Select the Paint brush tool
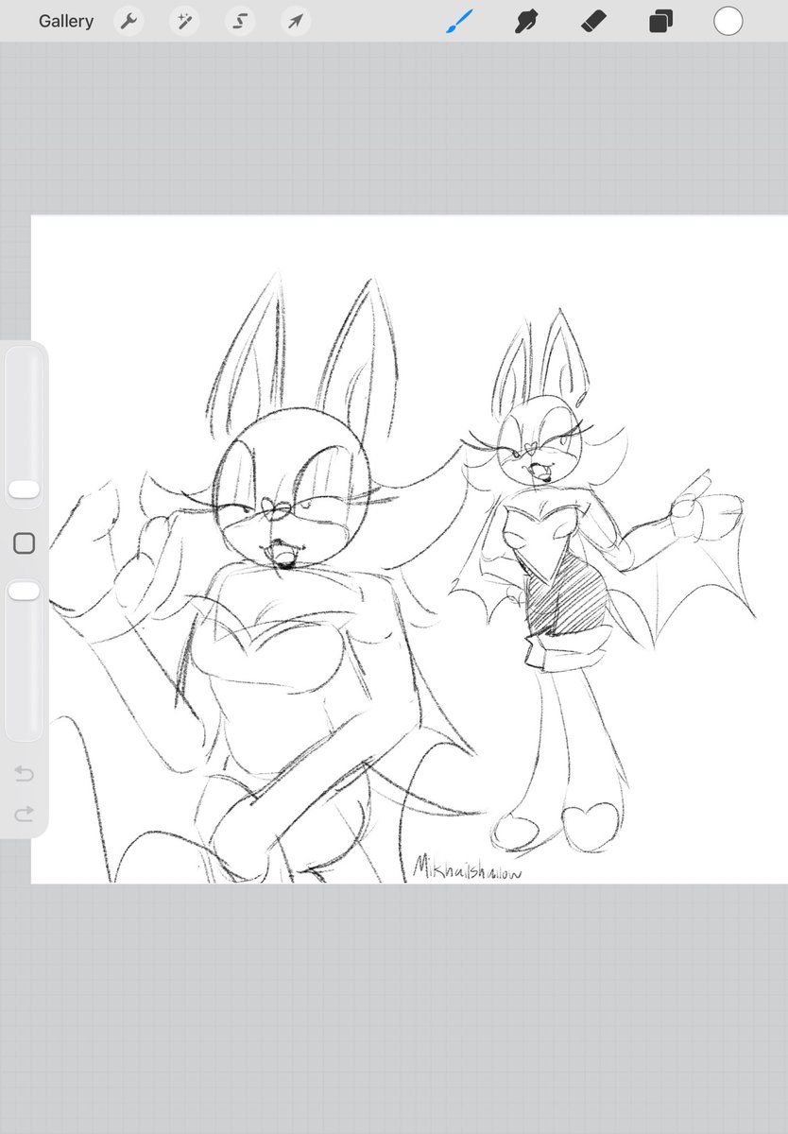 (x=458, y=21)
